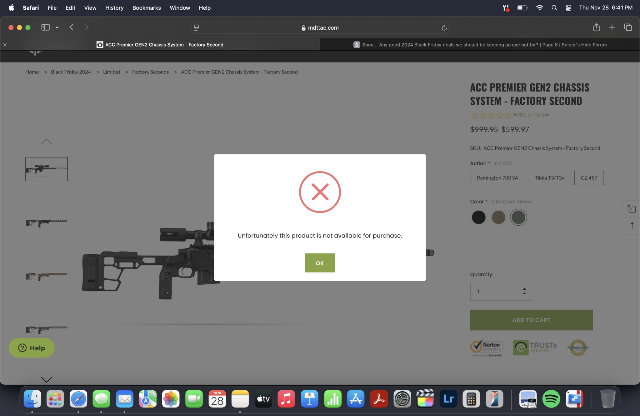The width and height of the screenshot is (640, 416).
Task: Open Finder from the dock
Action: 32,399
